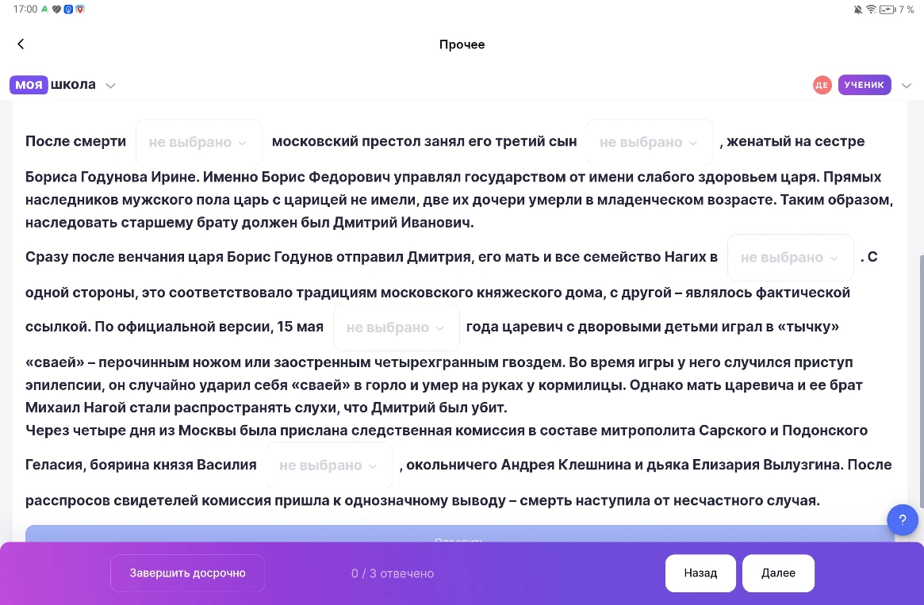Click the Моя школа logo

click(52, 85)
